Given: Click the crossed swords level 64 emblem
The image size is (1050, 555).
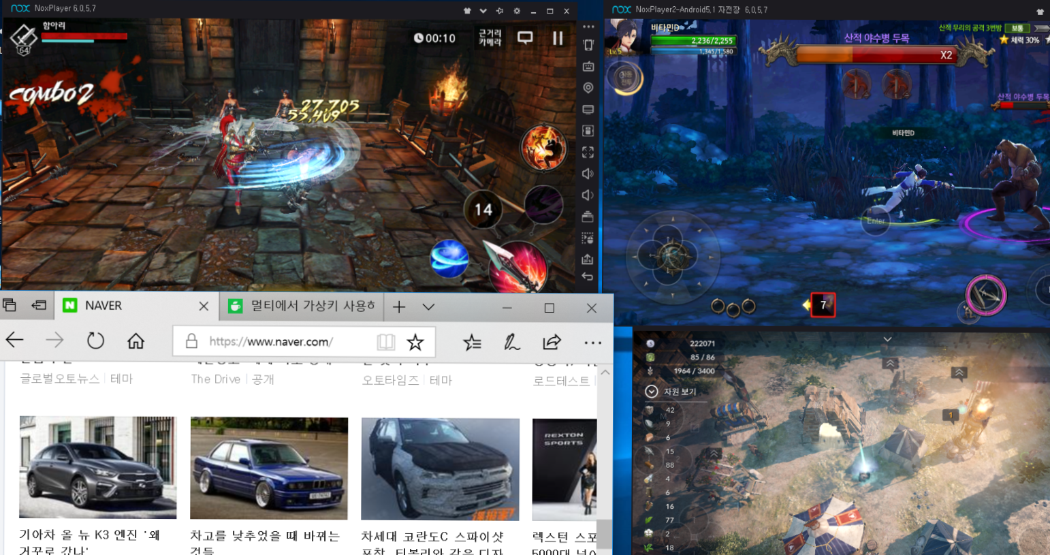Looking at the screenshot, I should [22, 39].
